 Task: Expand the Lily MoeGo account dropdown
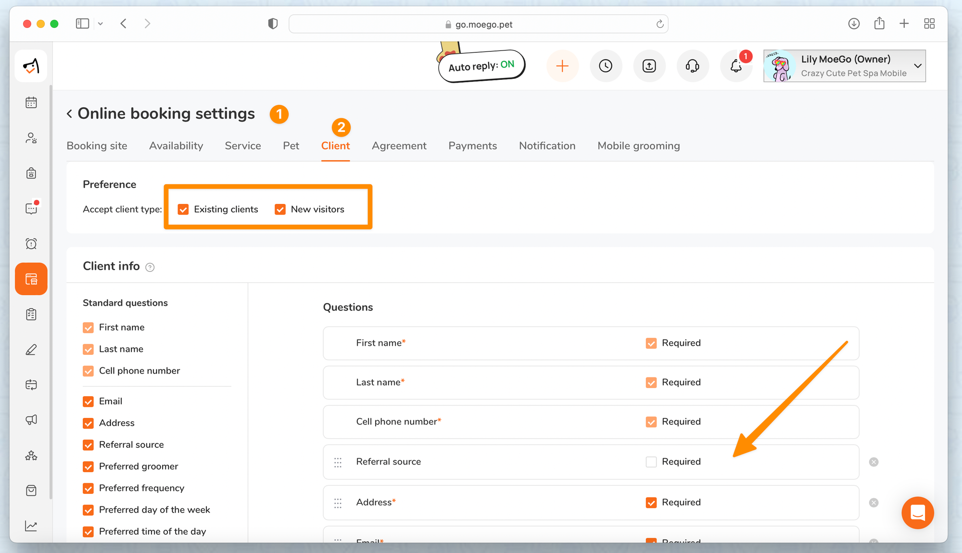coord(917,66)
